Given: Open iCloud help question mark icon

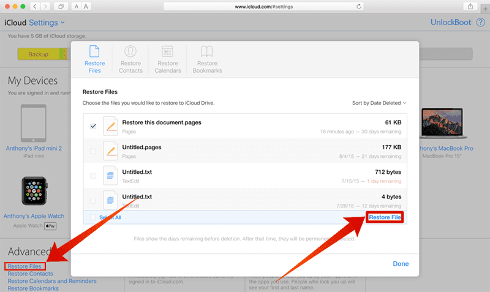Looking at the screenshot, I should pyautogui.click(x=481, y=23).
